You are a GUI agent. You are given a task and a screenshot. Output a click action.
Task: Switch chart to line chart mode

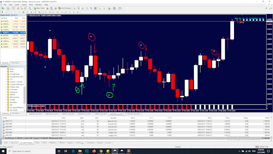point(83,8)
